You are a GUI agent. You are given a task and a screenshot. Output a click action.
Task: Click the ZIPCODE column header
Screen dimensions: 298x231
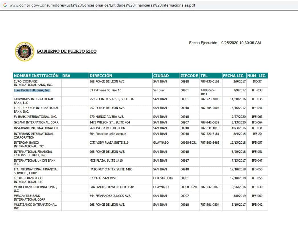point(189,76)
